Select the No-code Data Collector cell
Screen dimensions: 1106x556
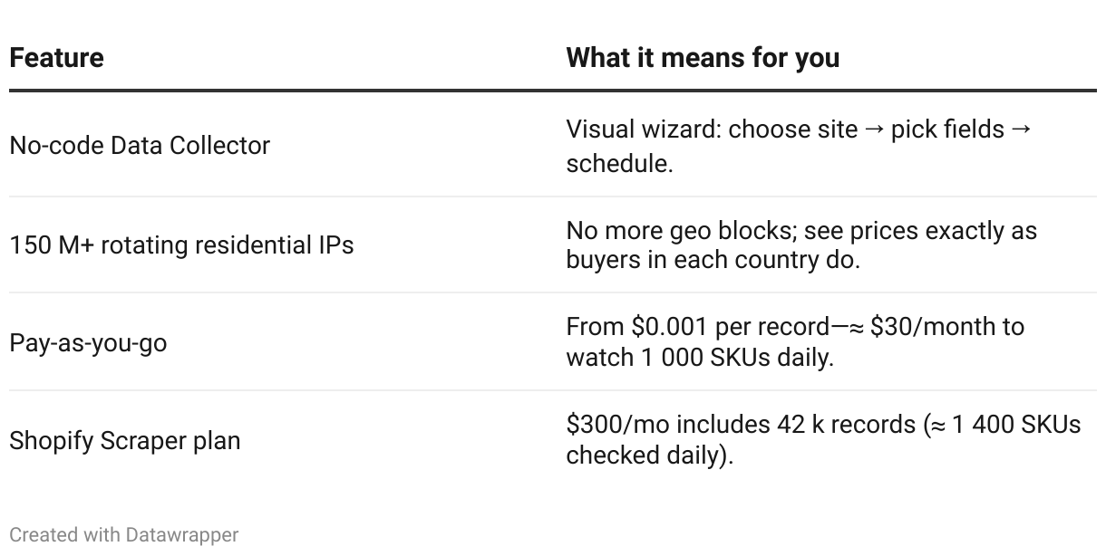(x=140, y=145)
